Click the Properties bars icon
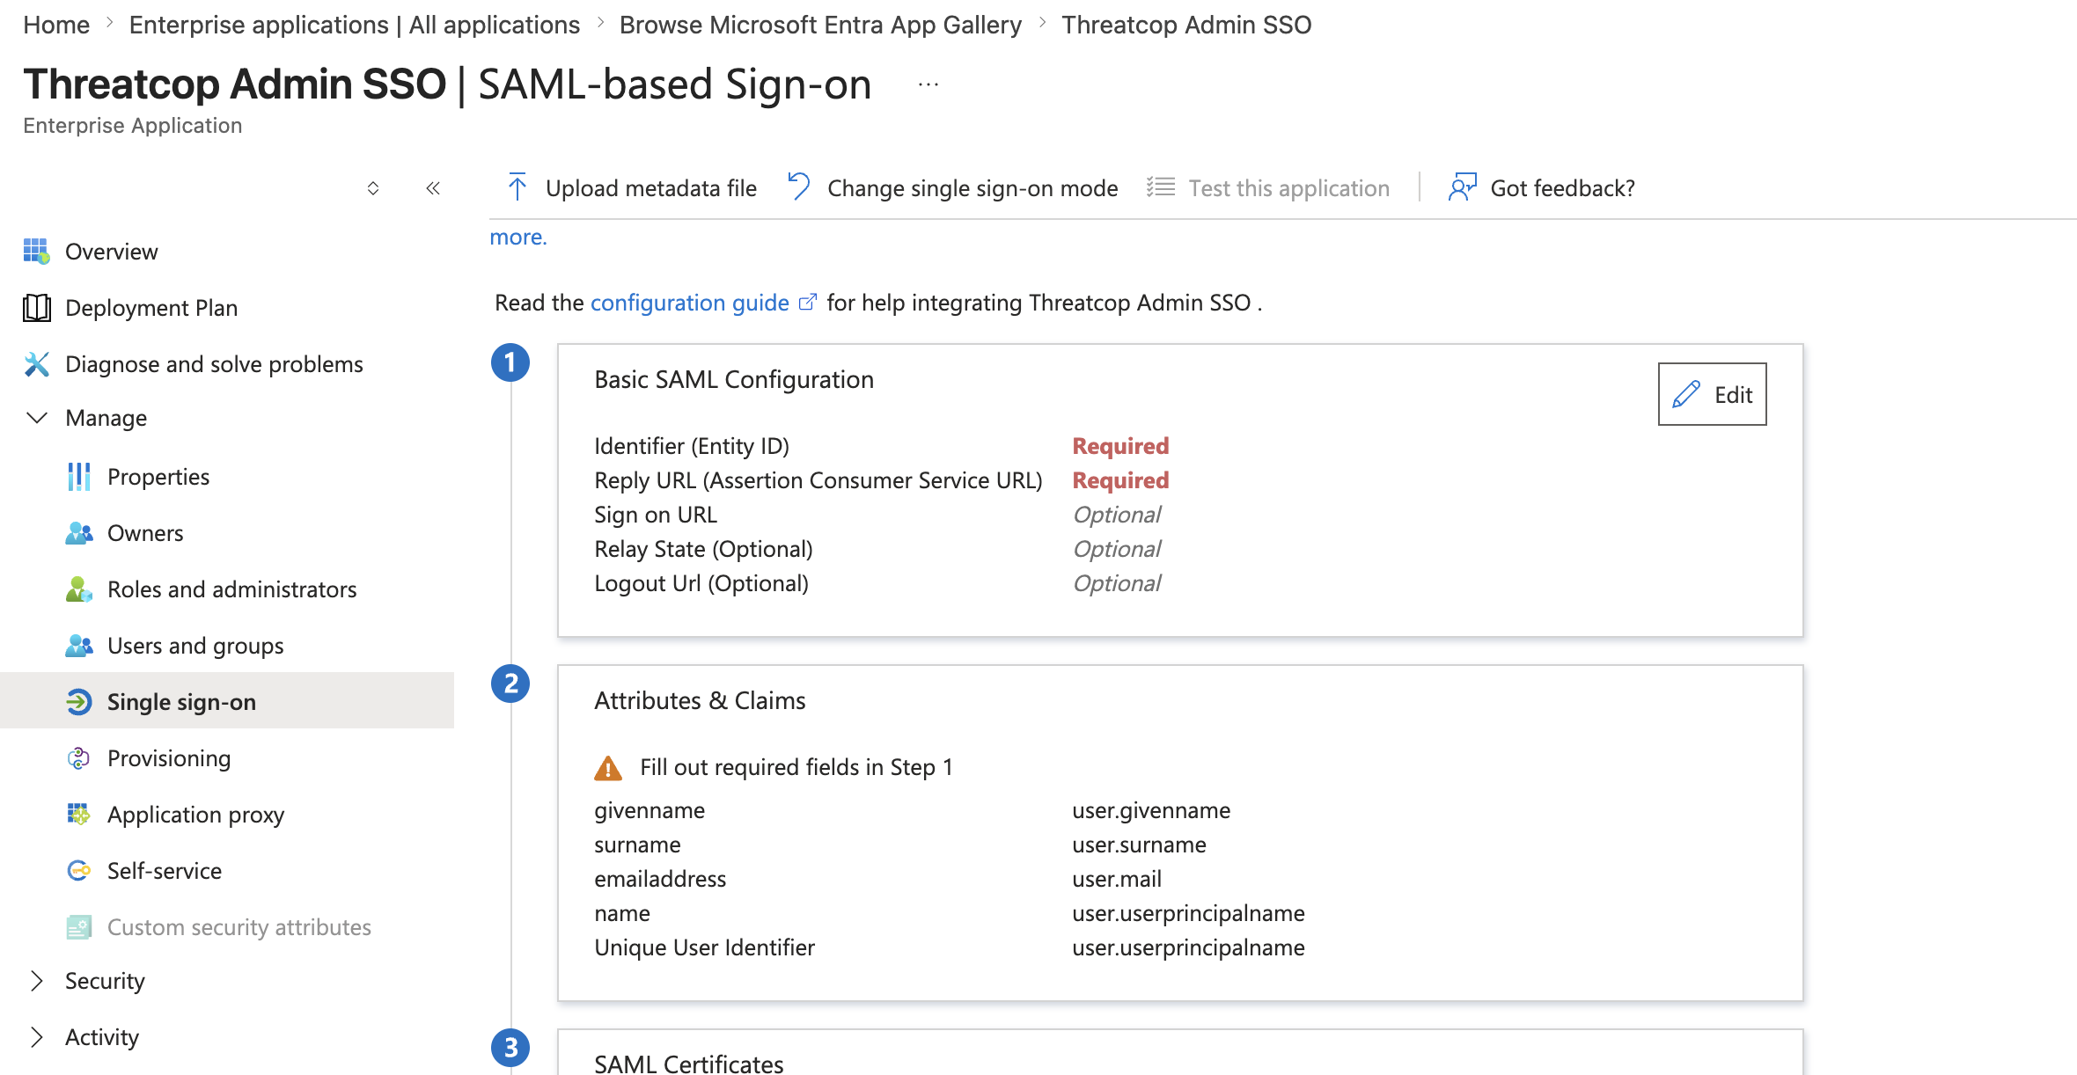Screen dimensions: 2077x1075 [x=78, y=477]
